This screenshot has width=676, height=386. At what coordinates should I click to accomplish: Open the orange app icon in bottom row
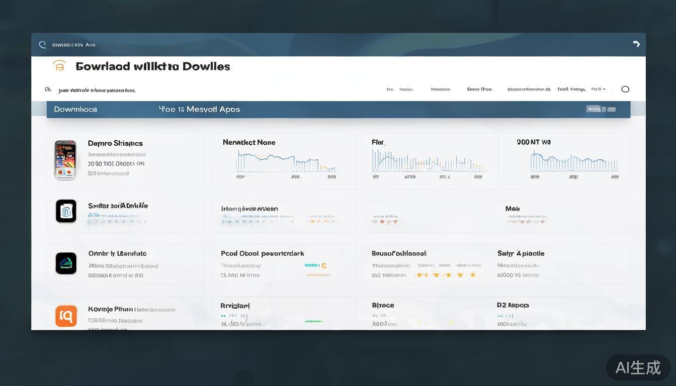(66, 316)
